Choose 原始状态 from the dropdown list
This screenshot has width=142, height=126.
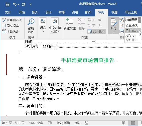click(x=133, y=40)
